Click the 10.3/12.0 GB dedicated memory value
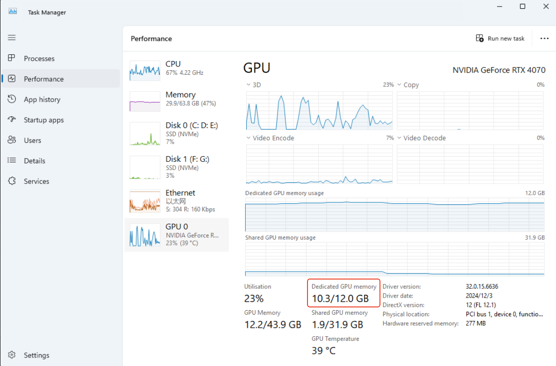 coord(340,299)
